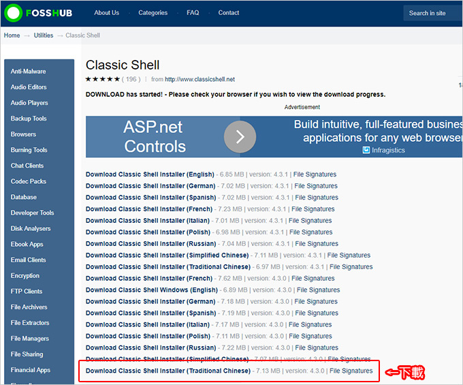Download German installer version 4.3.1
Screen dimensions: 463x385
(x=150, y=186)
